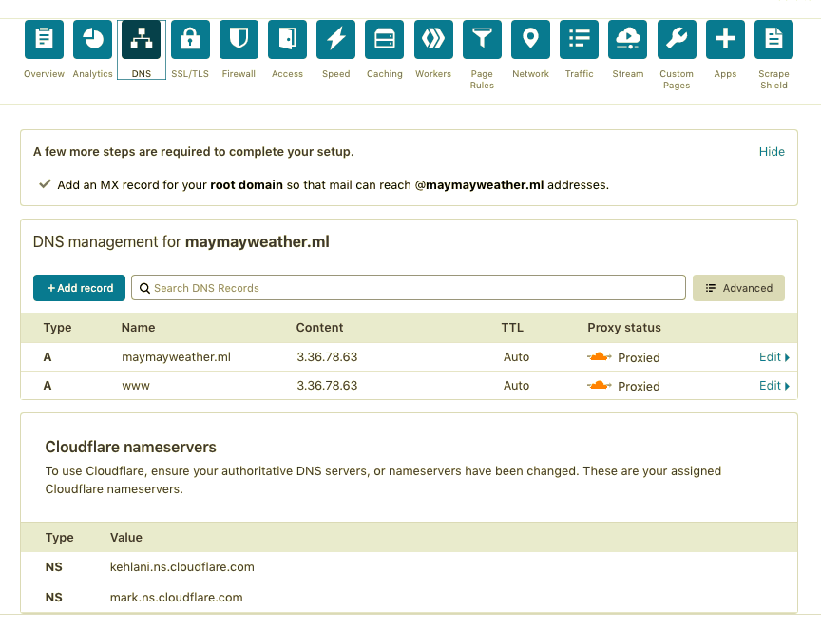
Task: Open the Traffic list icon
Action: click(579, 39)
